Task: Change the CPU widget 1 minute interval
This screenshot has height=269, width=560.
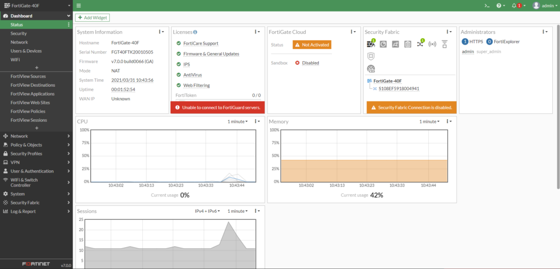Action: (x=237, y=122)
